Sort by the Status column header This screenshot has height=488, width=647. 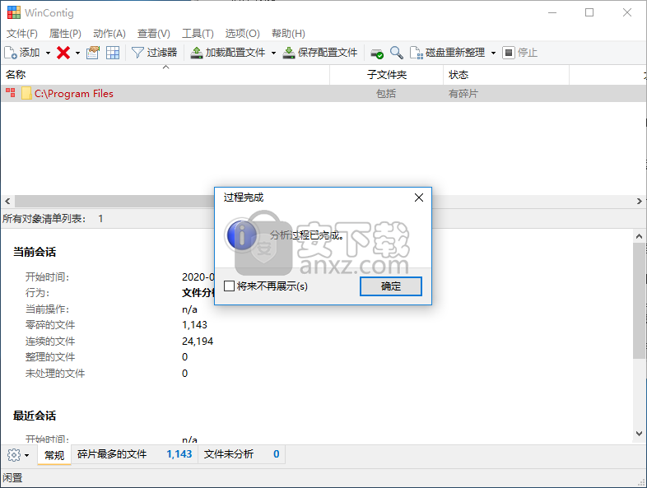point(506,75)
